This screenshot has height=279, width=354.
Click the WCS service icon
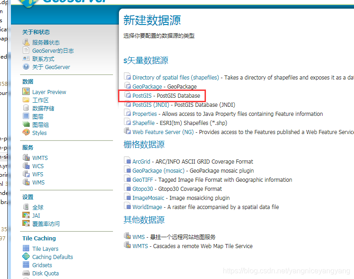(26, 166)
